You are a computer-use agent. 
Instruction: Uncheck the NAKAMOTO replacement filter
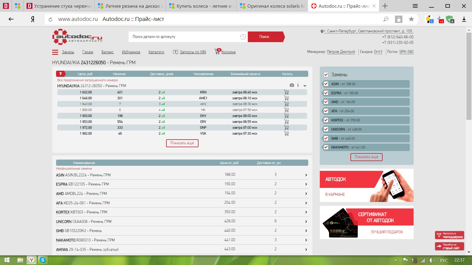click(326, 147)
